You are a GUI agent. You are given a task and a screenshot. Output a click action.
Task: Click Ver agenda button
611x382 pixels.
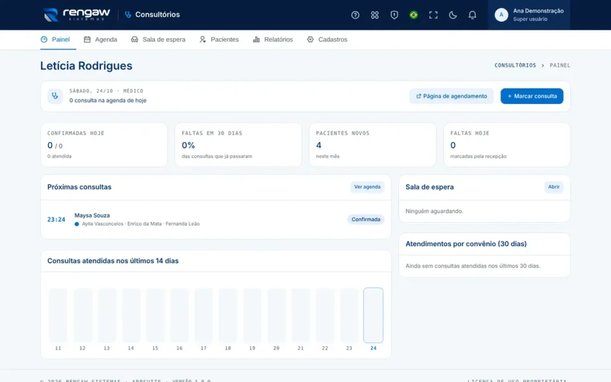pos(367,187)
